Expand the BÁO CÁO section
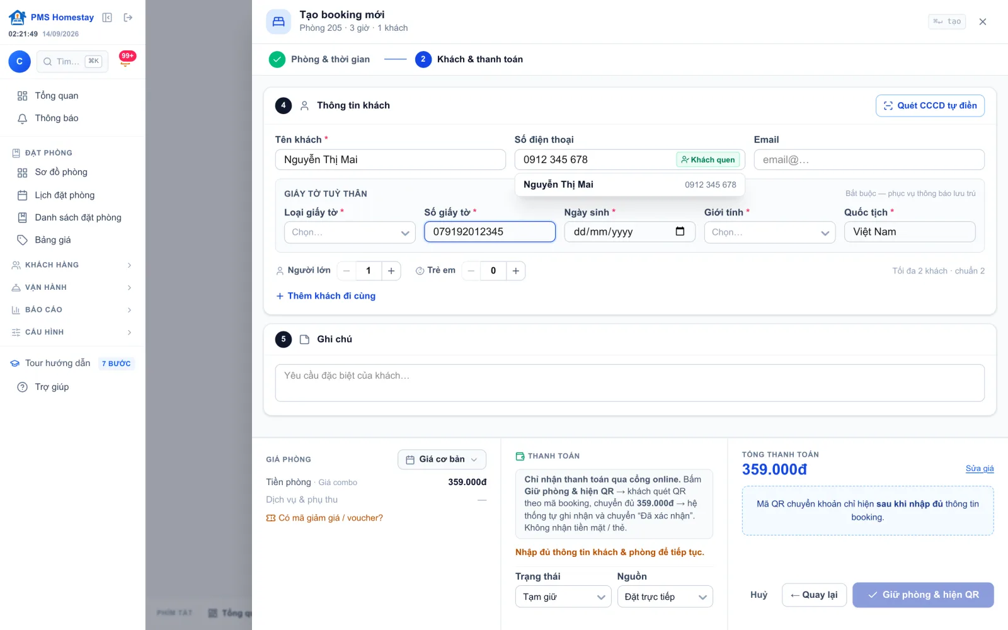The image size is (1008, 630). tap(72, 310)
